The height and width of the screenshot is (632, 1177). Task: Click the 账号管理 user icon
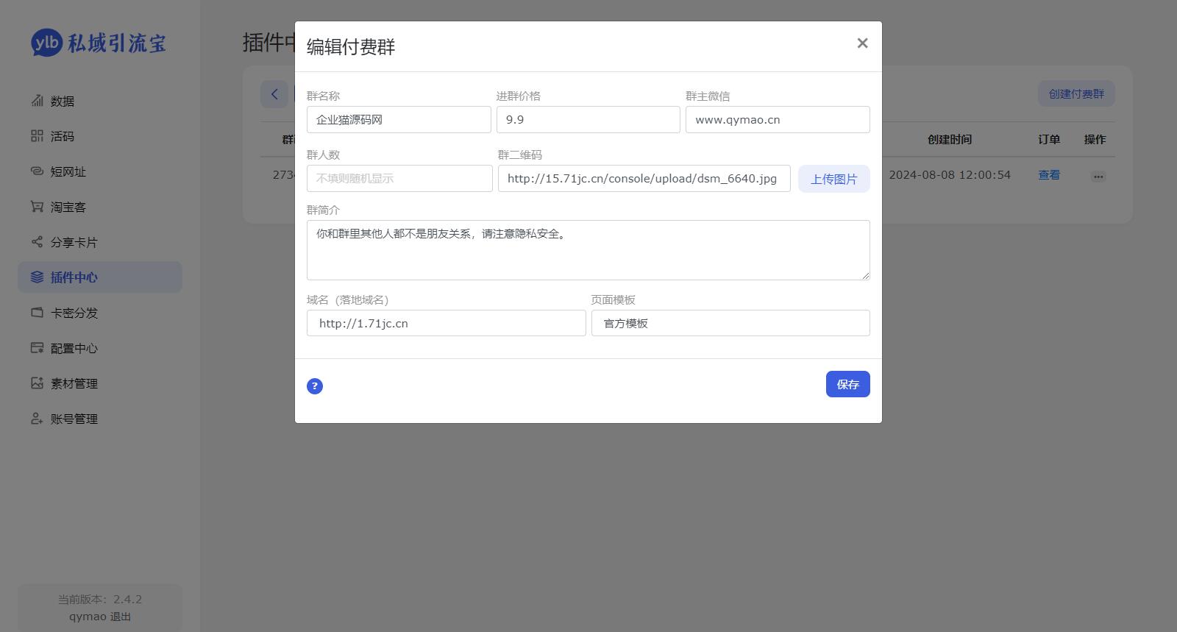tap(37, 419)
